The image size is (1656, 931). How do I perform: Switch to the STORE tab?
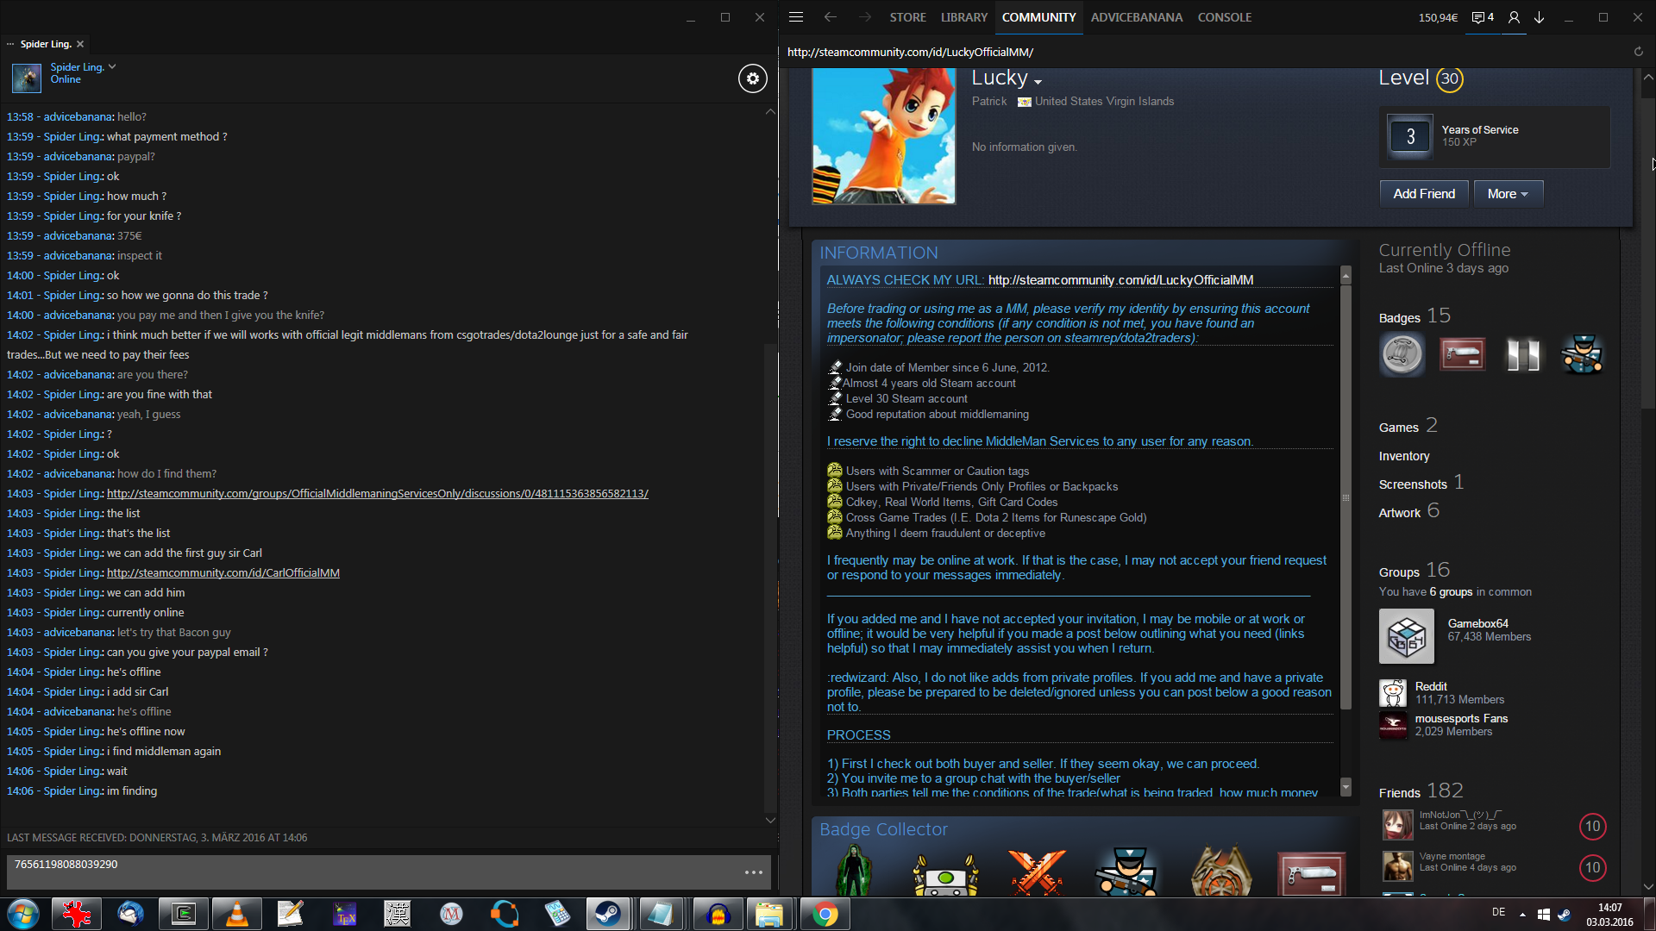(907, 17)
